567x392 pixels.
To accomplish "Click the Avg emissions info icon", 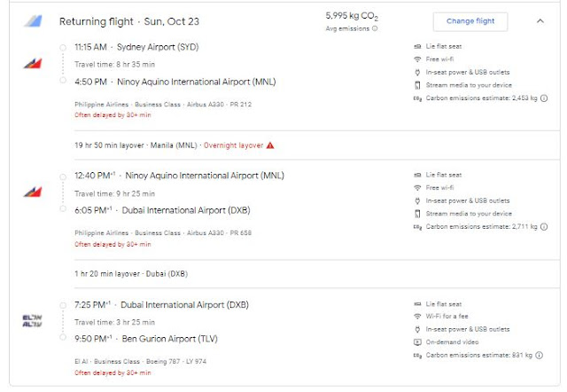I will [375, 28].
